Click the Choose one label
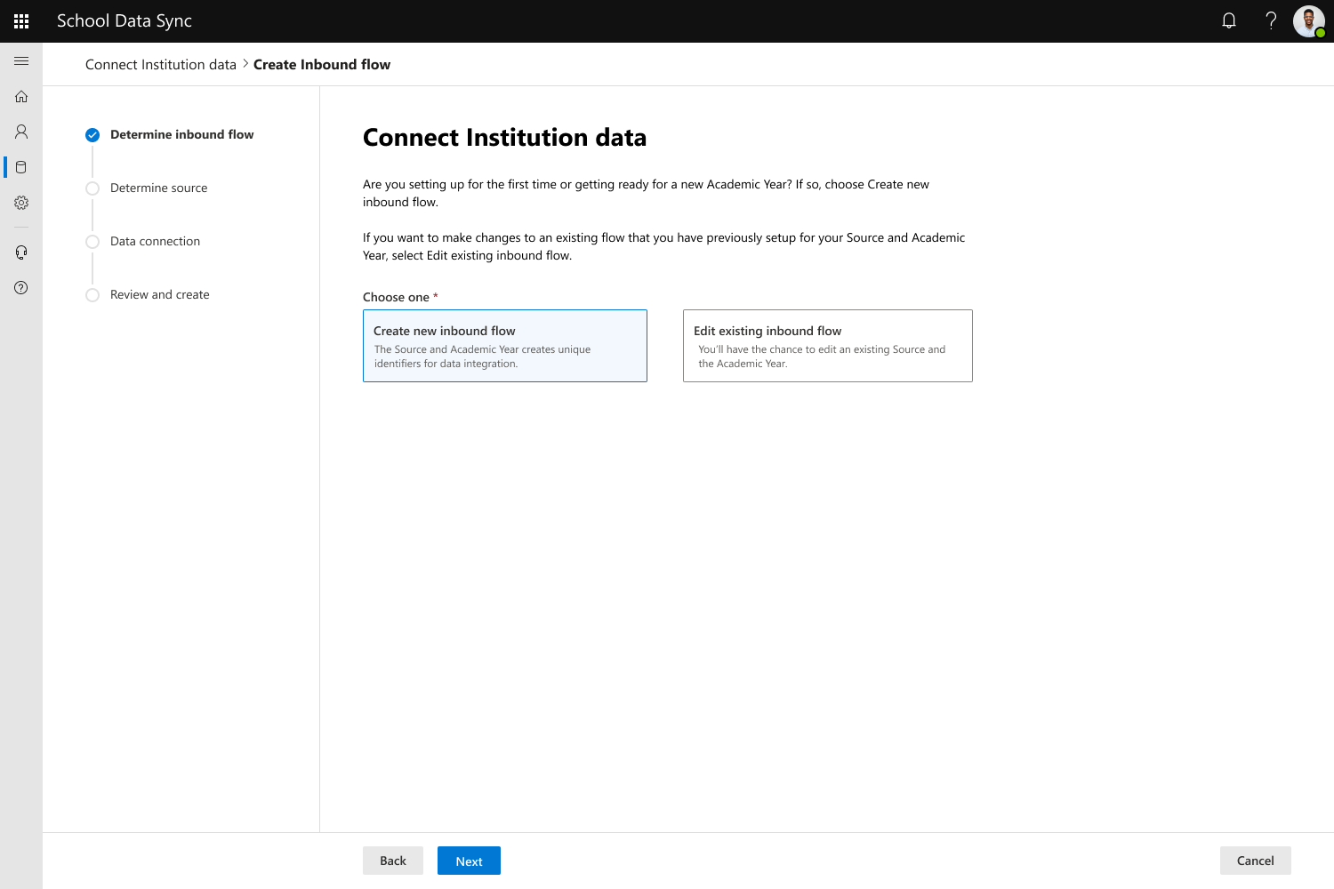This screenshot has height=889, width=1334. point(396,297)
